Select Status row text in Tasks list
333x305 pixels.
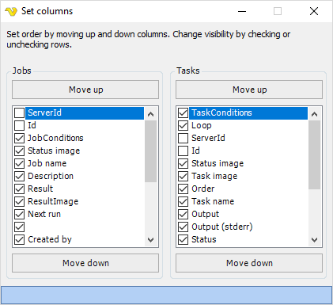click(x=204, y=239)
